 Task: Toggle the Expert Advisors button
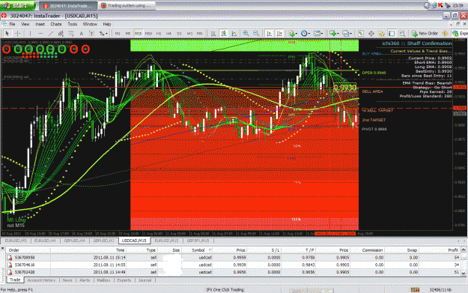point(460,34)
